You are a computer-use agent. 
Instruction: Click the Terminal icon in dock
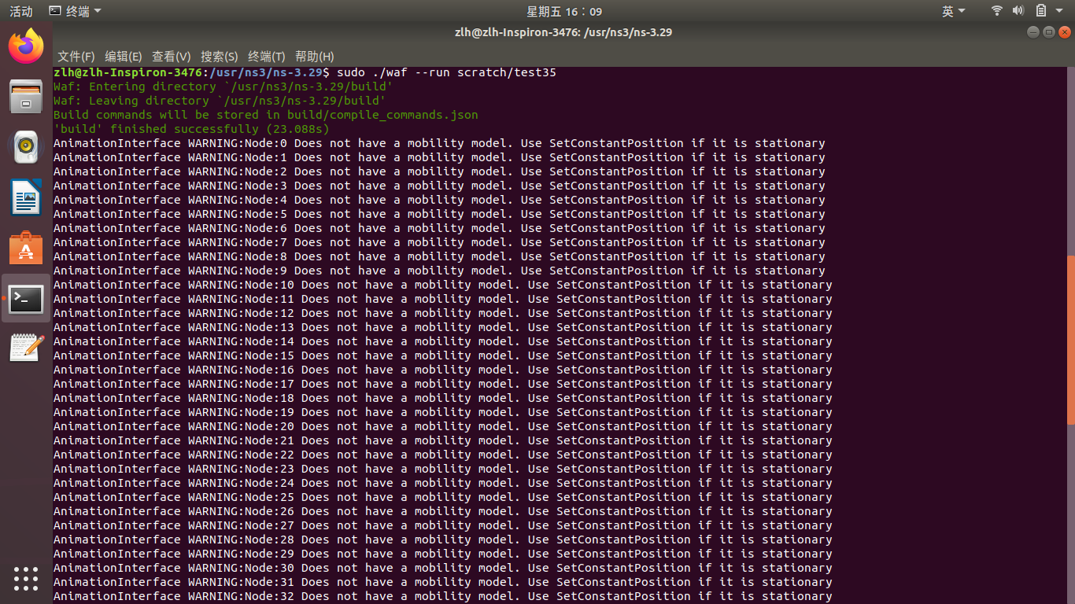pos(26,298)
